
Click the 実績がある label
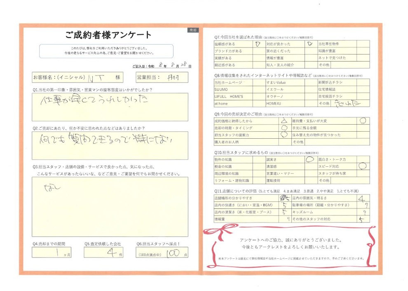pyautogui.click(x=223, y=58)
